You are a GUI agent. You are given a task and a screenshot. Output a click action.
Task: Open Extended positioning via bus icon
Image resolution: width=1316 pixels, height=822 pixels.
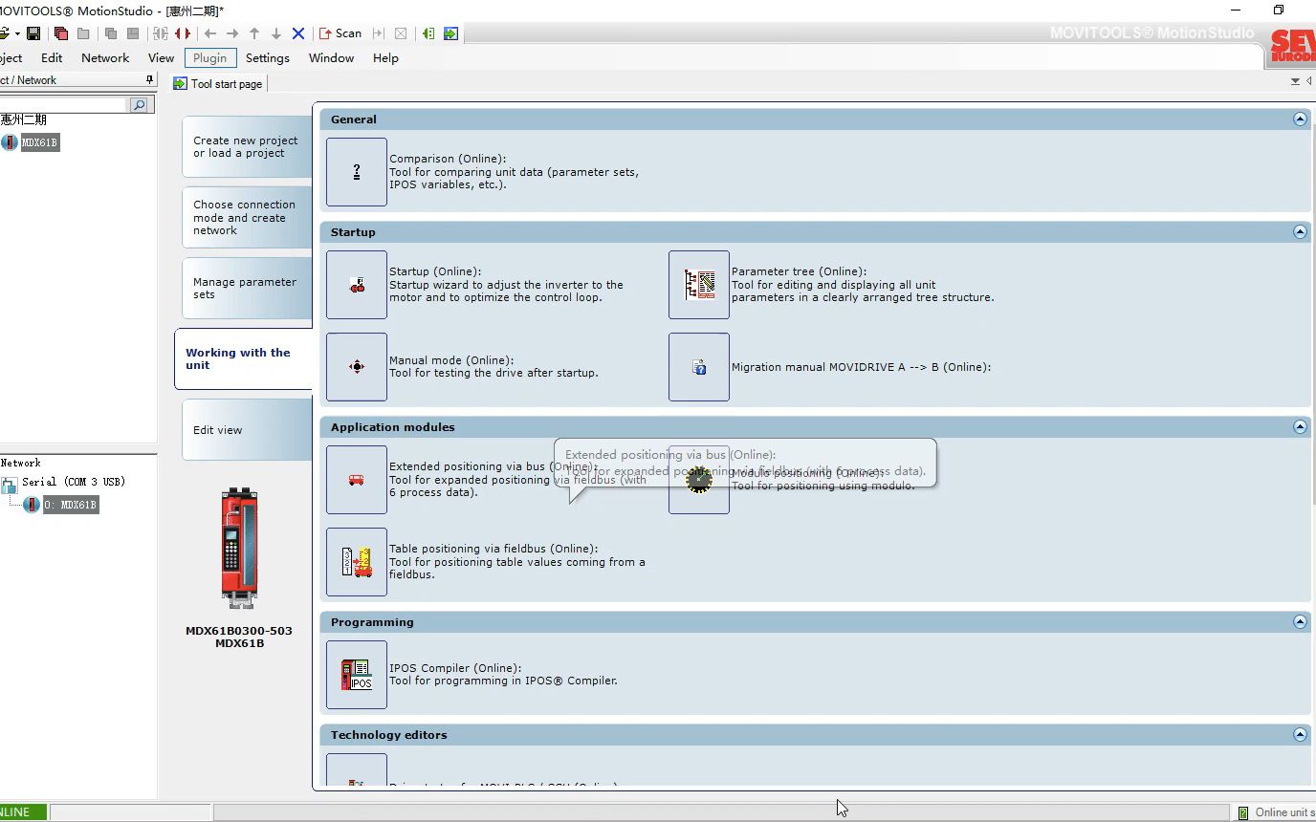pyautogui.click(x=357, y=480)
